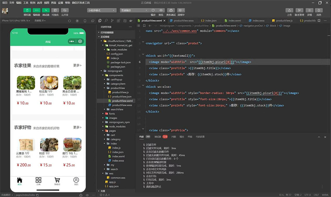This screenshot has height=197, width=331.
Task: Tap the category grid icon in simulator
Action: click(x=38, y=180)
